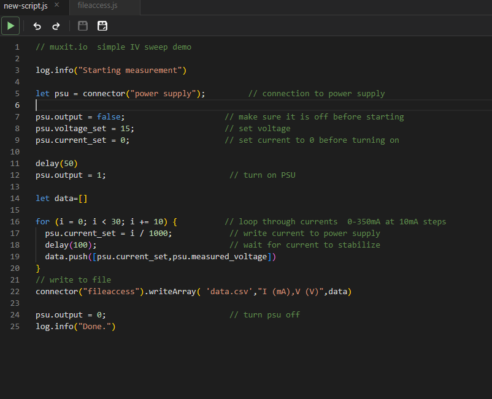492x399 pixels.
Task: Undo the last edit
Action: click(37, 26)
